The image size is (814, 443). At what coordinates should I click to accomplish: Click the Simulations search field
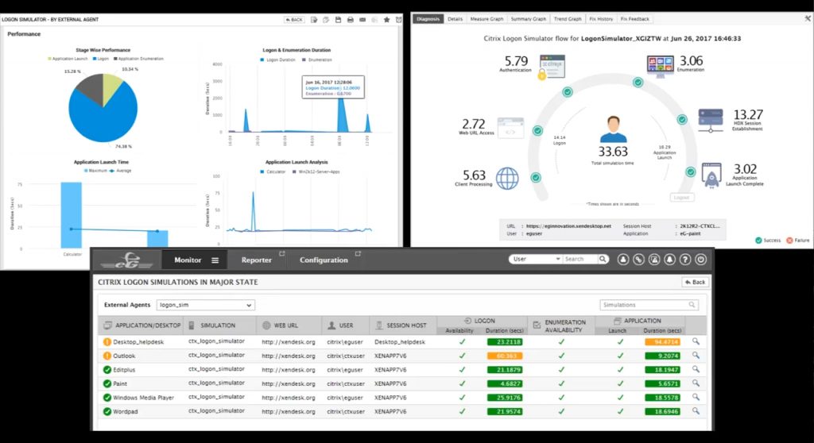(x=649, y=305)
